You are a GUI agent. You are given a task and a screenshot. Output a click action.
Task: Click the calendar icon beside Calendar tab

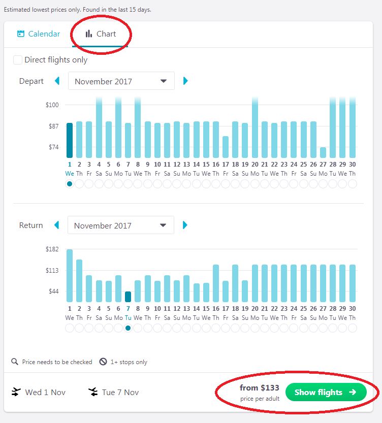point(21,34)
